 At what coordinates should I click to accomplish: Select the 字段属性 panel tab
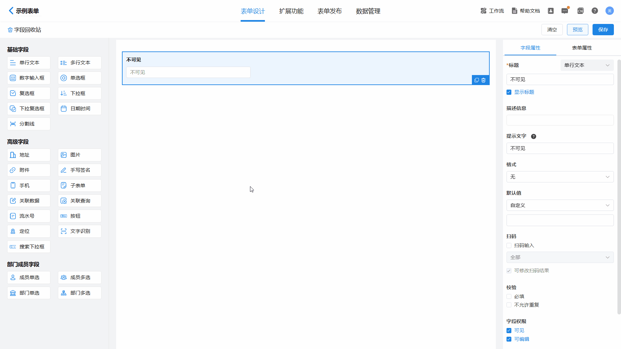530,48
